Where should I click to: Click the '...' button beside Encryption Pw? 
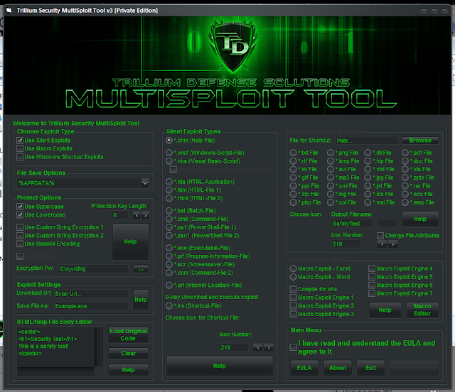click(141, 268)
